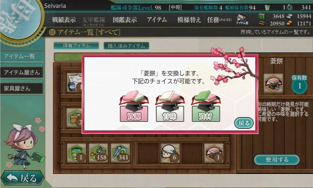Open 戦績表示 in the top menu

pos(64,20)
